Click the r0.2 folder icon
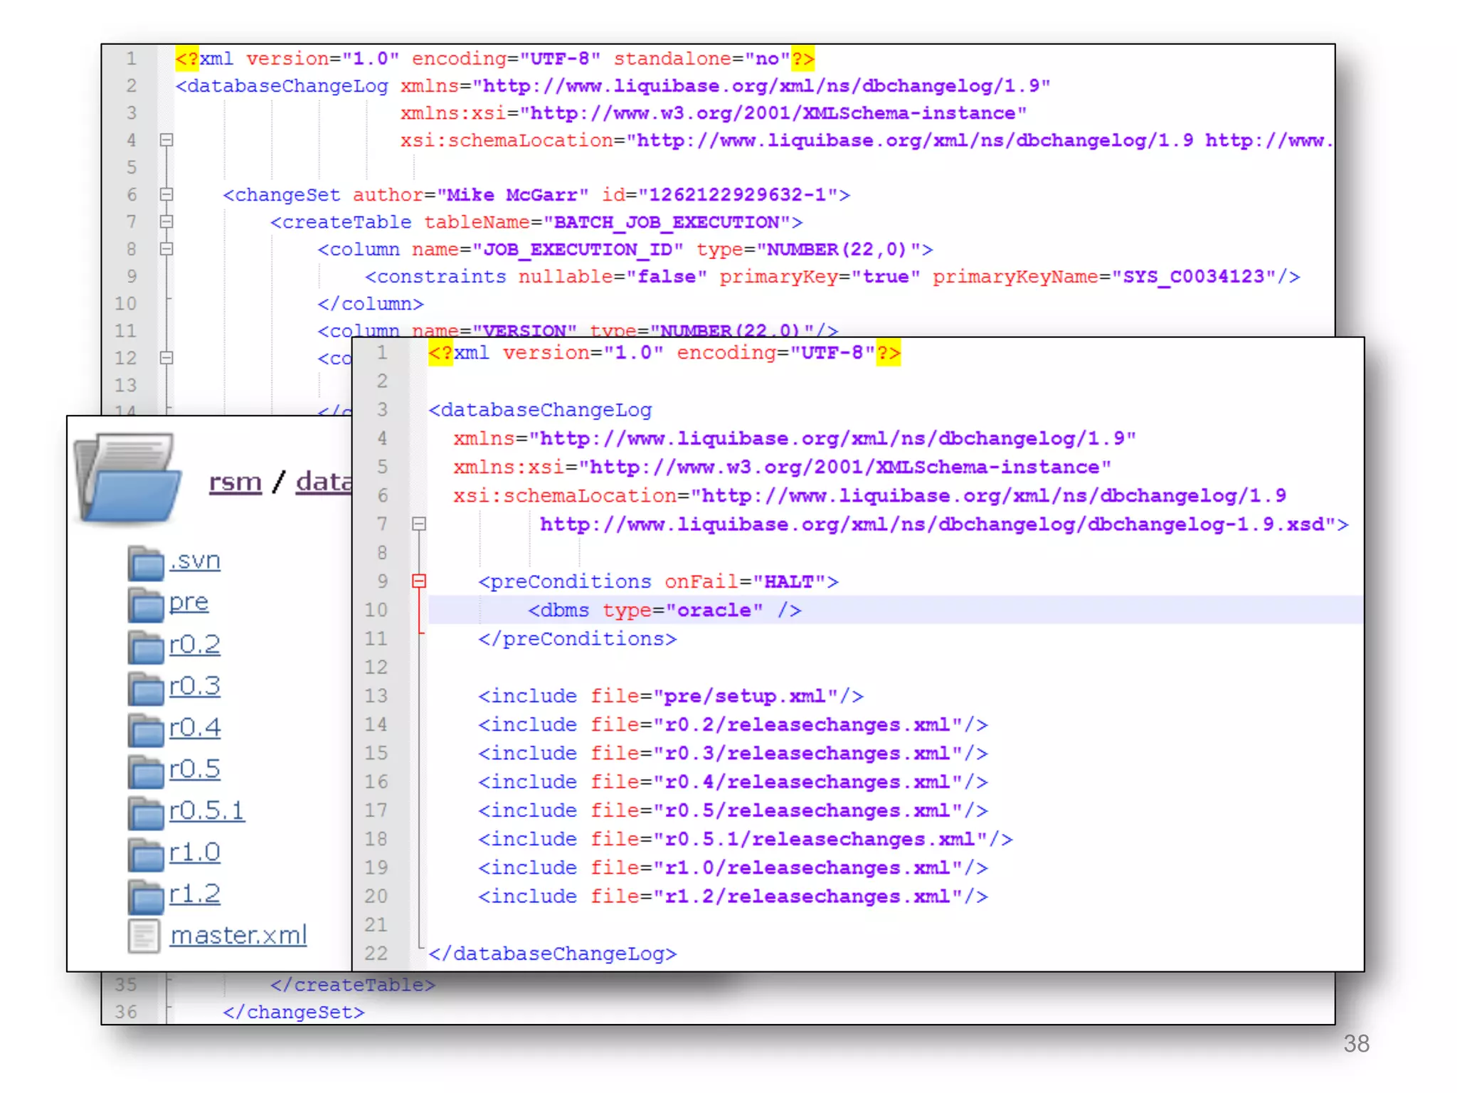The height and width of the screenshot is (1093, 1457). click(x=147, y=646)
